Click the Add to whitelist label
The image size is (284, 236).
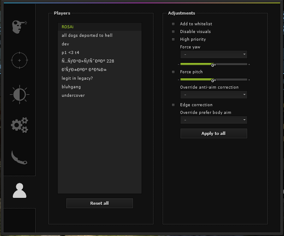tap(196, 24)
